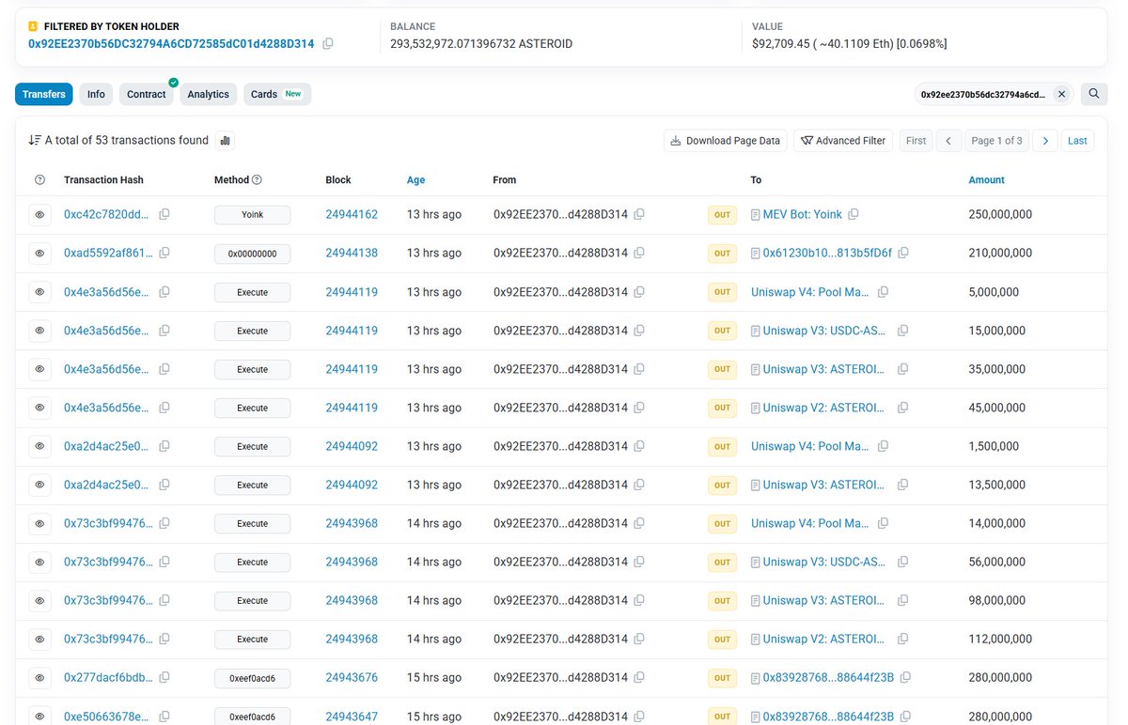The width and height of the screenshot is (1128, 725).
Task: Copy hash of the 1,500,000 transfer row
Action: 164,446
